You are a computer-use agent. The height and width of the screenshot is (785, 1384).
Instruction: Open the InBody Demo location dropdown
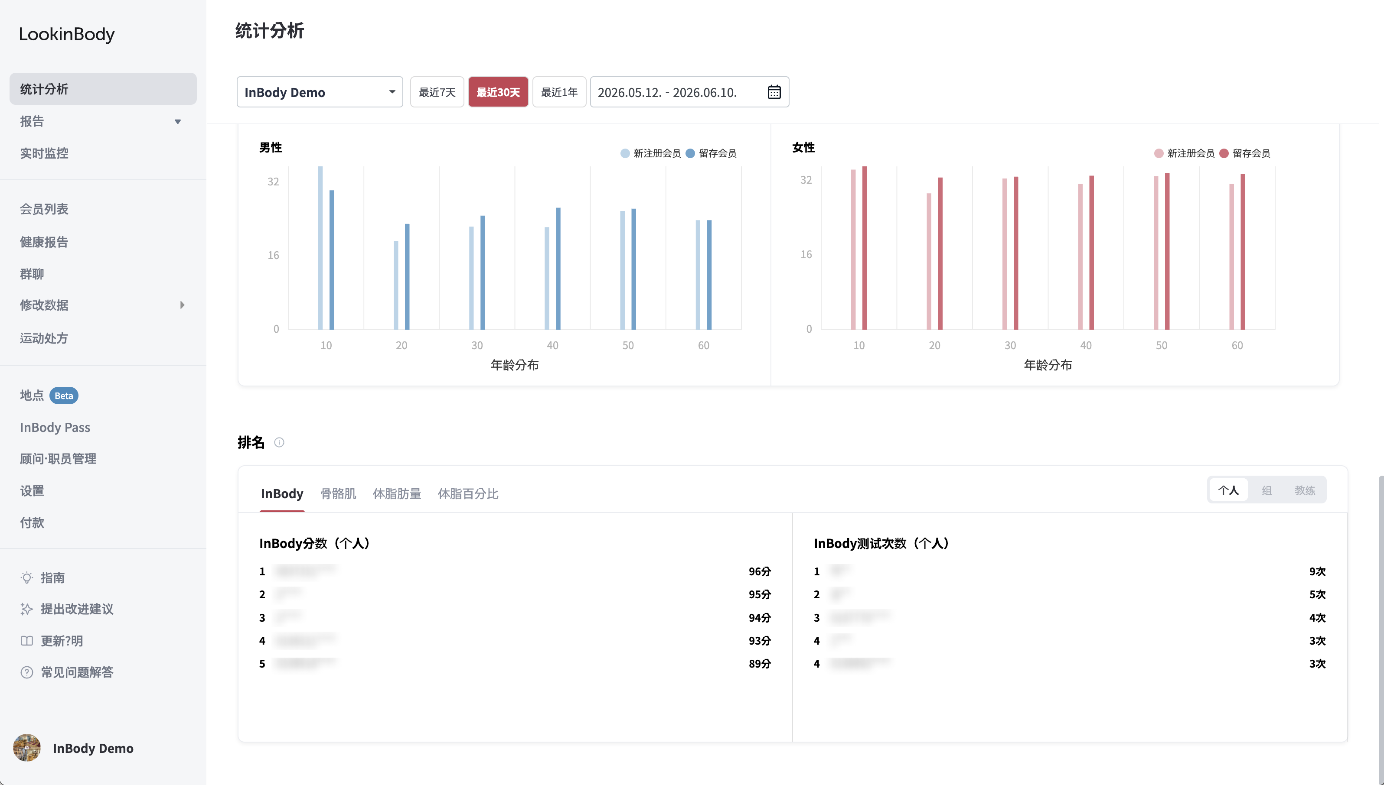[x=320, y=92]
